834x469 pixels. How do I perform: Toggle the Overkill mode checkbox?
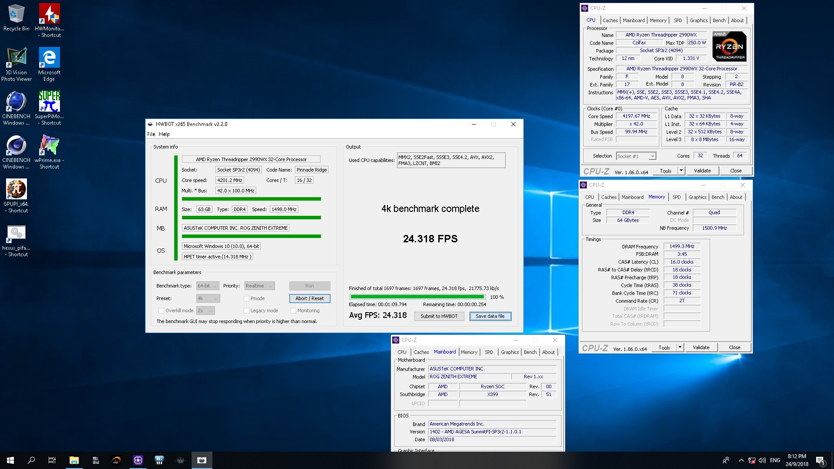tap(162, 310)
